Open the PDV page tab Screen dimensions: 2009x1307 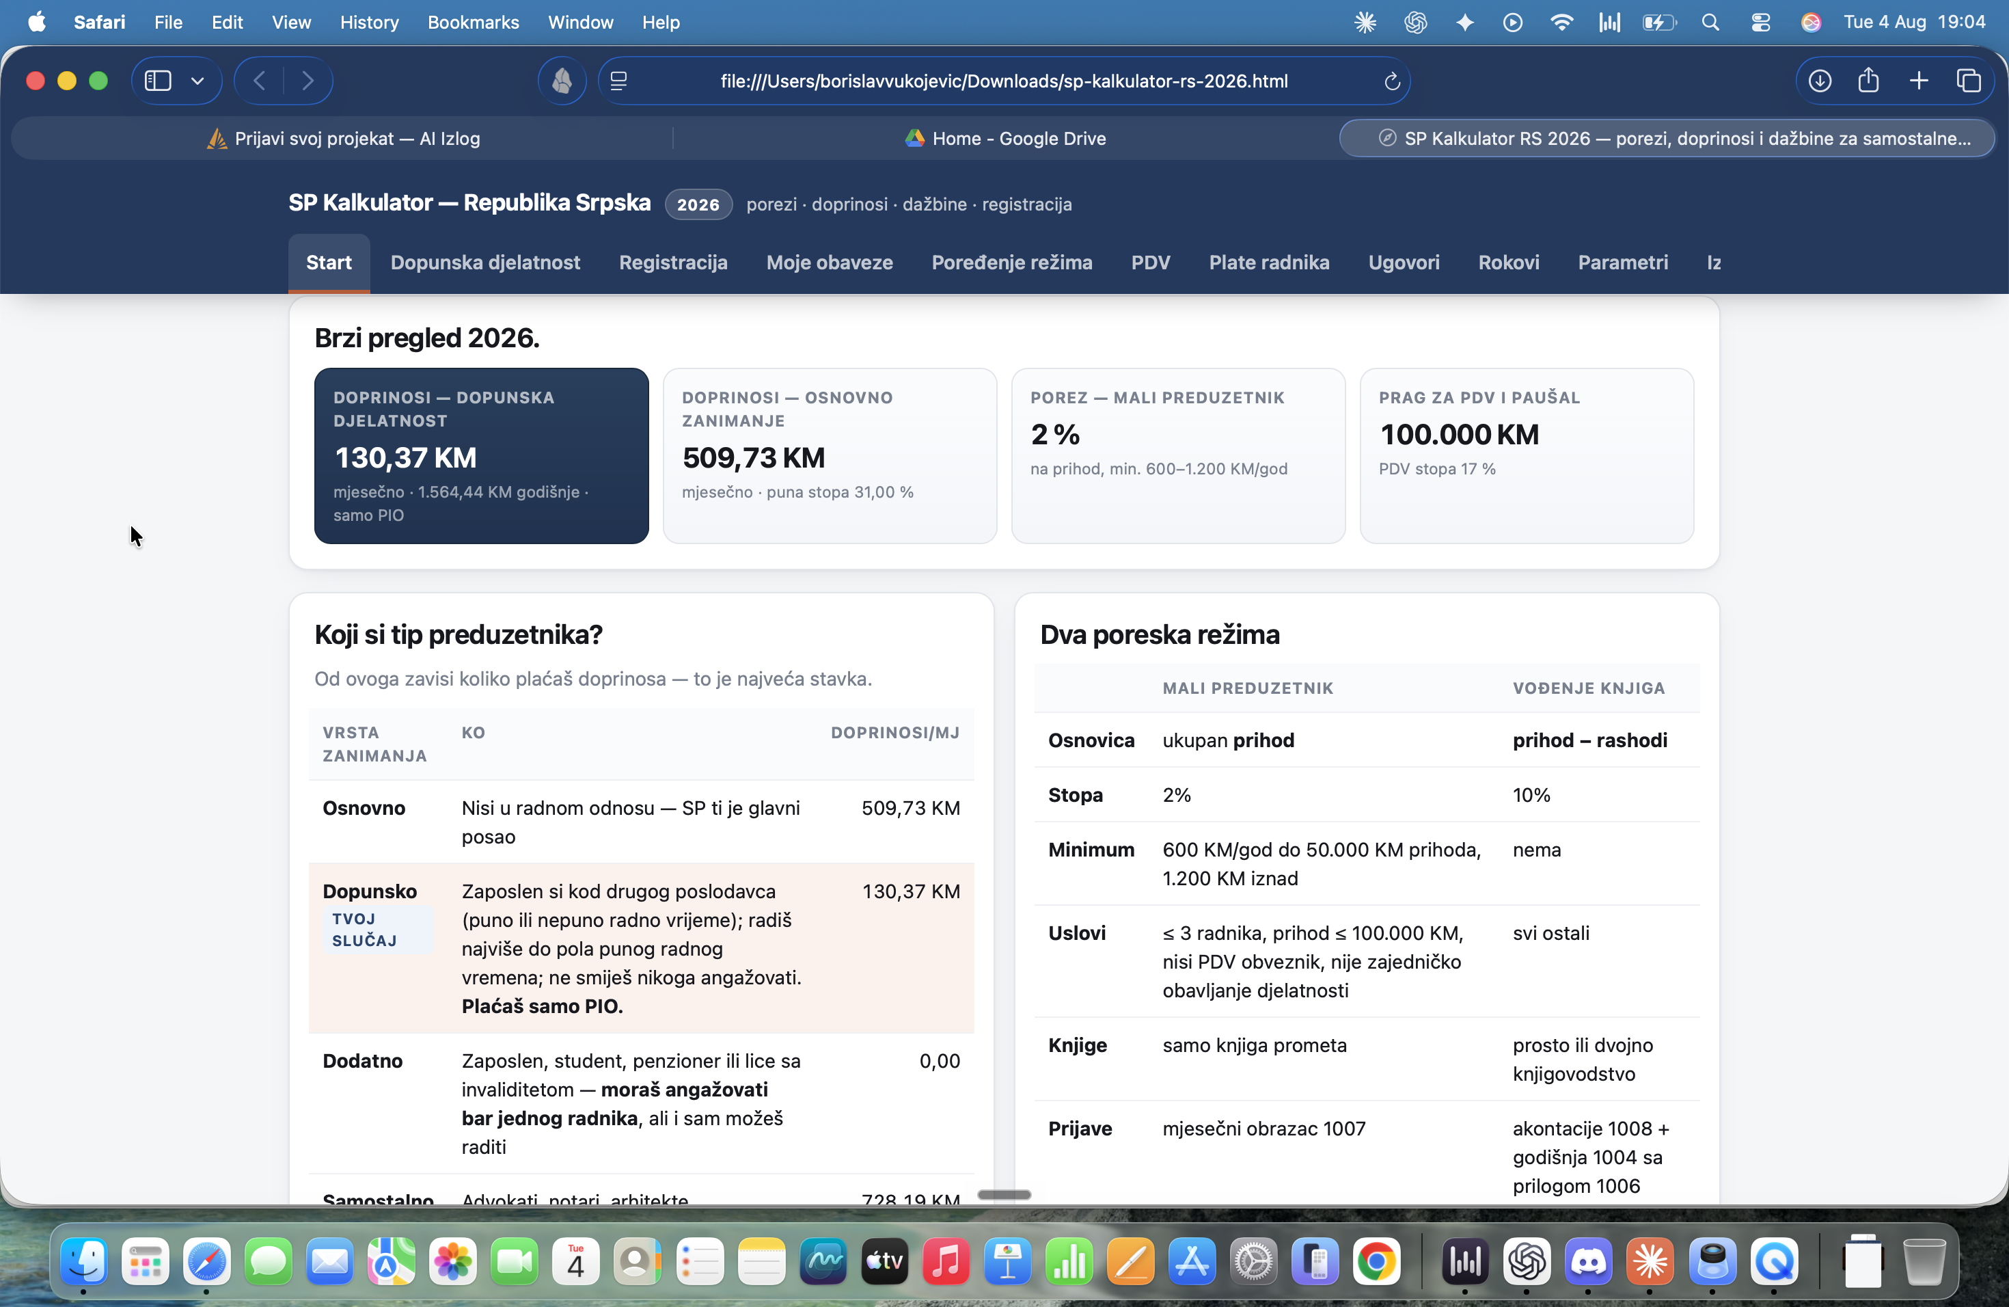1151,262
